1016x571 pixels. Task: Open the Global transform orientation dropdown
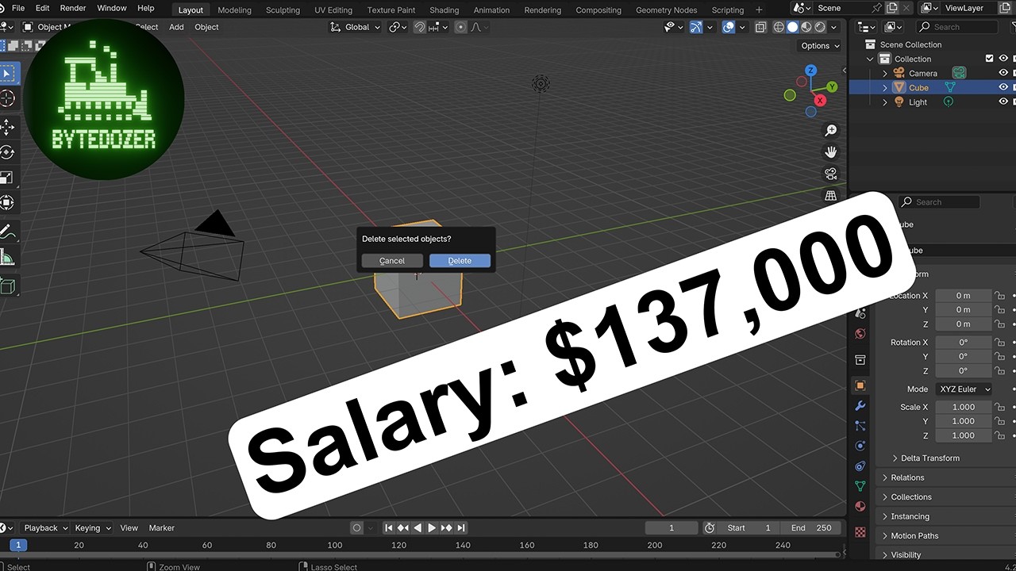356,27
